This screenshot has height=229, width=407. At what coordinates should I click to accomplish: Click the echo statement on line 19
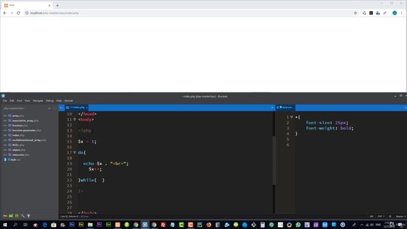pyautogui.click(x=106, y=164)
